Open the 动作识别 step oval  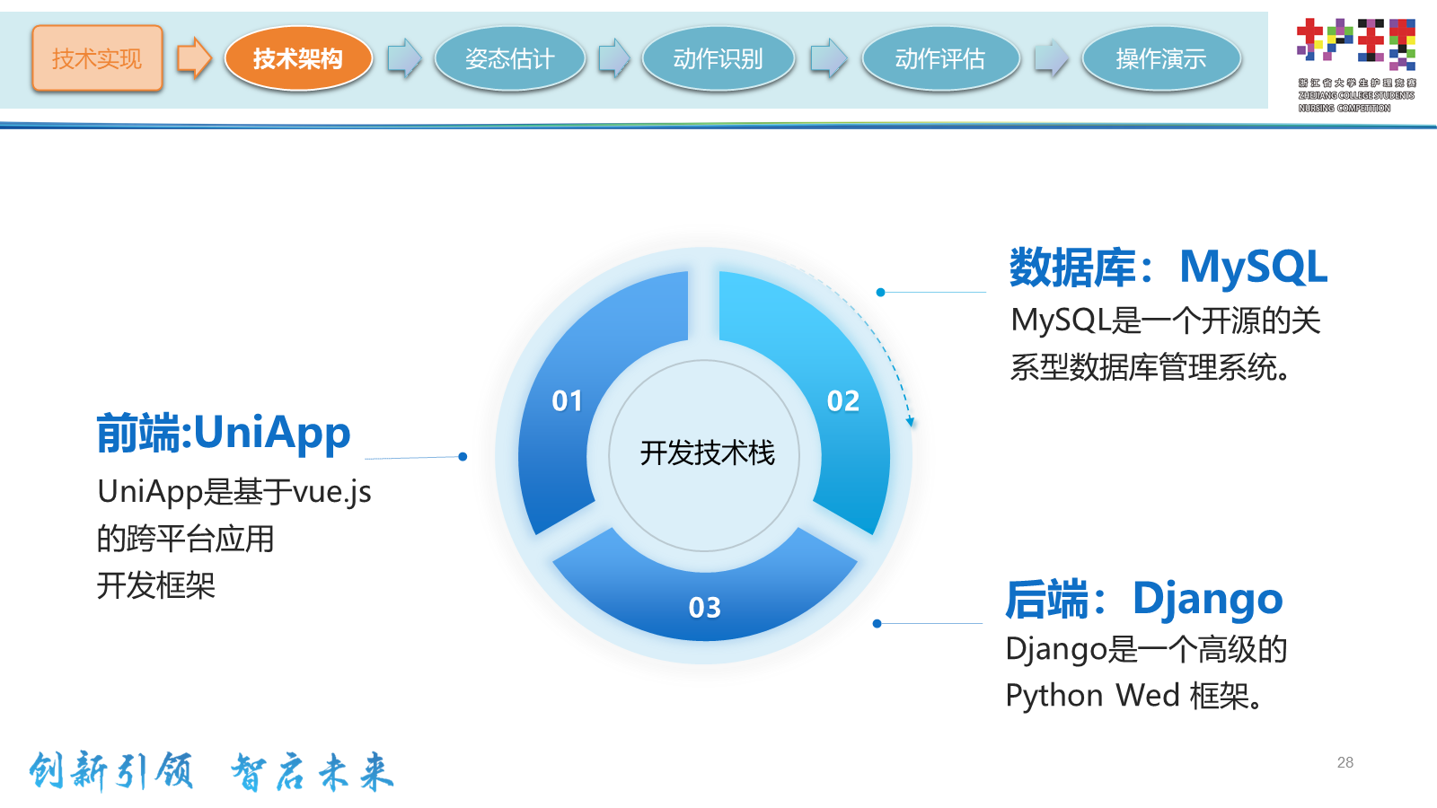(718, 58)
